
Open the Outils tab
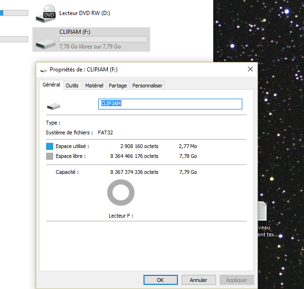click(72, 86)
